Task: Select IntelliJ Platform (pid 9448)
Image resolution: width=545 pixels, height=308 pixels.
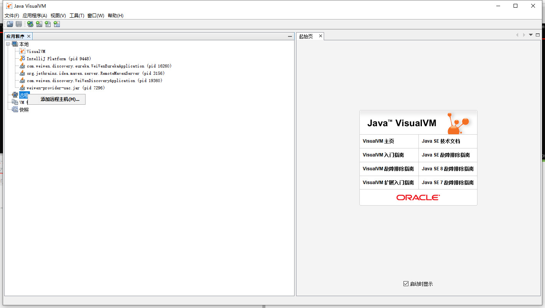Action: 59,59
